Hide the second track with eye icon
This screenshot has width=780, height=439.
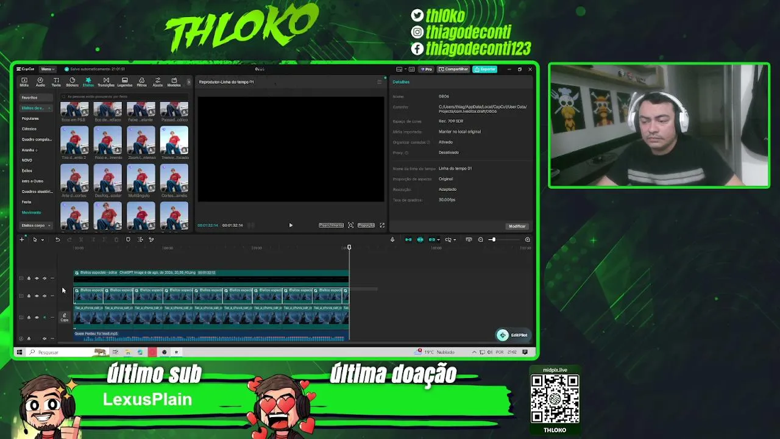tap(37, 296)
